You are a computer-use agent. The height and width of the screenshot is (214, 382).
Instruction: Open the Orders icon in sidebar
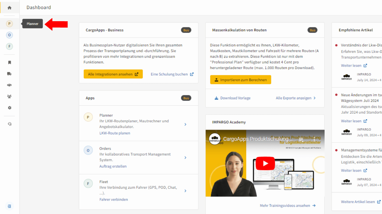10,35
